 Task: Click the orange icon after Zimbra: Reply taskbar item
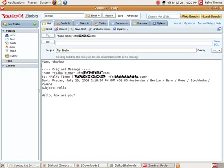[178, 166]
